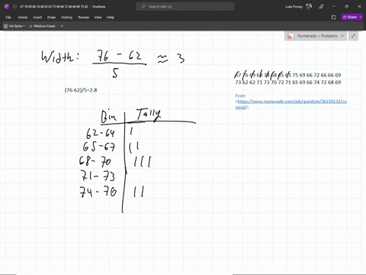Click the (76-62)/5=2.8 text note
Viewport: 366px width, 275px height.
coord(81,90)
